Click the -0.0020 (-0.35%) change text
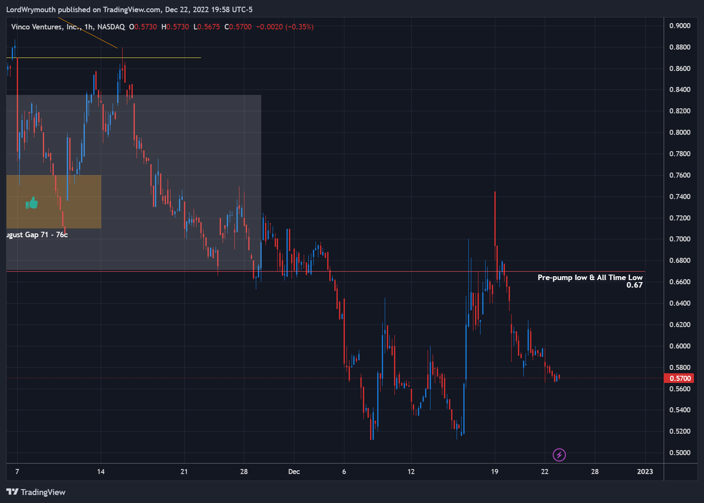704x503 pixels. click(285, 27)
